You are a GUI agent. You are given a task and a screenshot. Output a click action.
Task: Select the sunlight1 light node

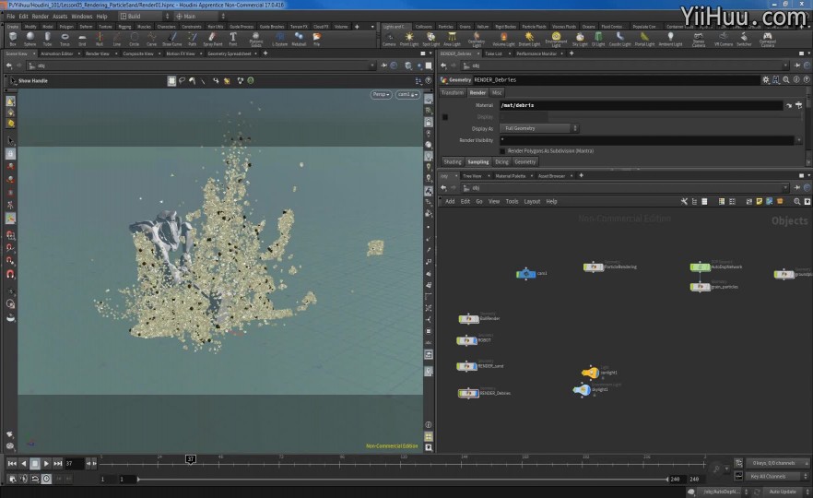coord(591,372)
